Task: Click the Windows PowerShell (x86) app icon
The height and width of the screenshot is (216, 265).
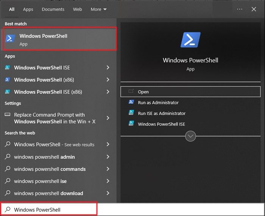Action: pos(8,80)
